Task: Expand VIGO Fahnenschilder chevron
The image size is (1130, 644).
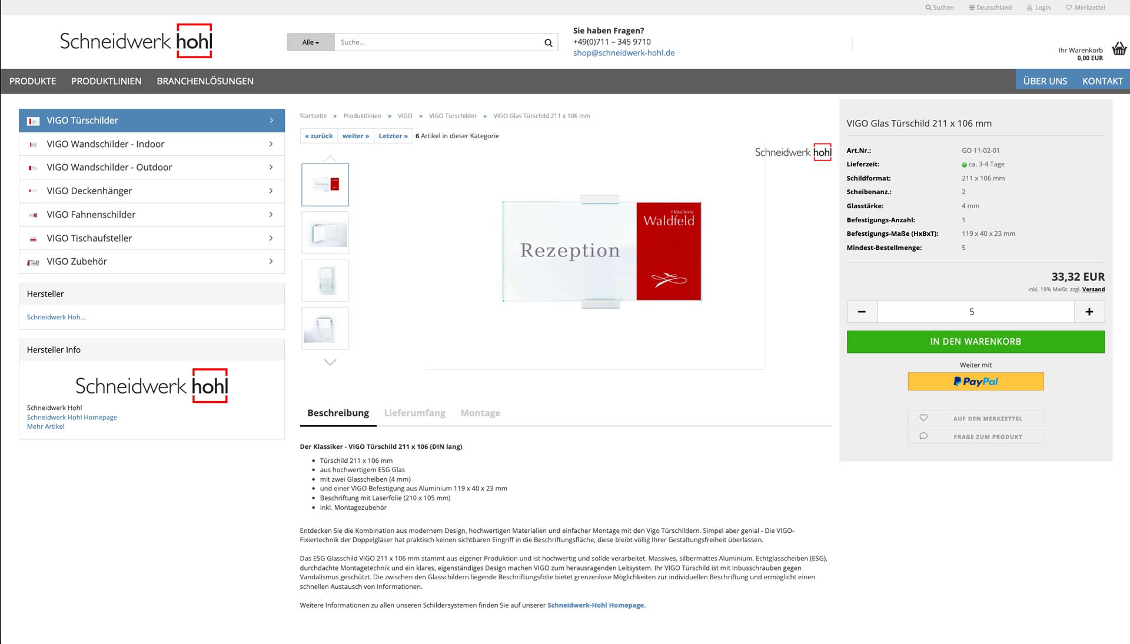Action: [x=271, y=215]
